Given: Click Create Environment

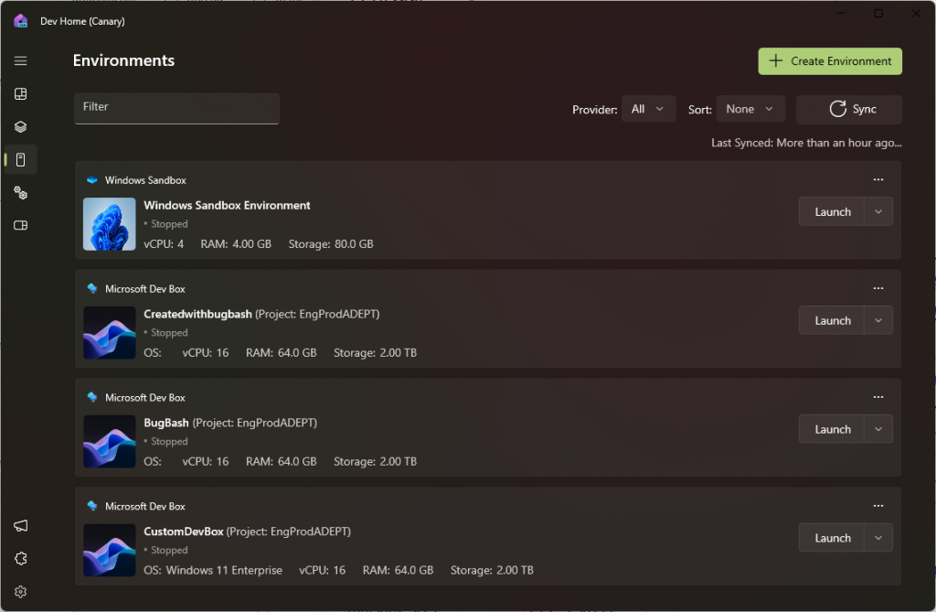Looking at the screenshot, I should coord(829,60).
